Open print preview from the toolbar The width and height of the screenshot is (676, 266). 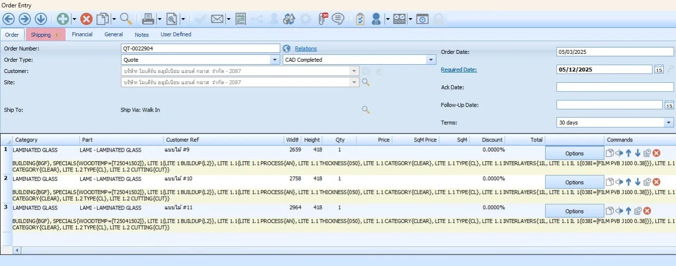[x=172, y=19]
